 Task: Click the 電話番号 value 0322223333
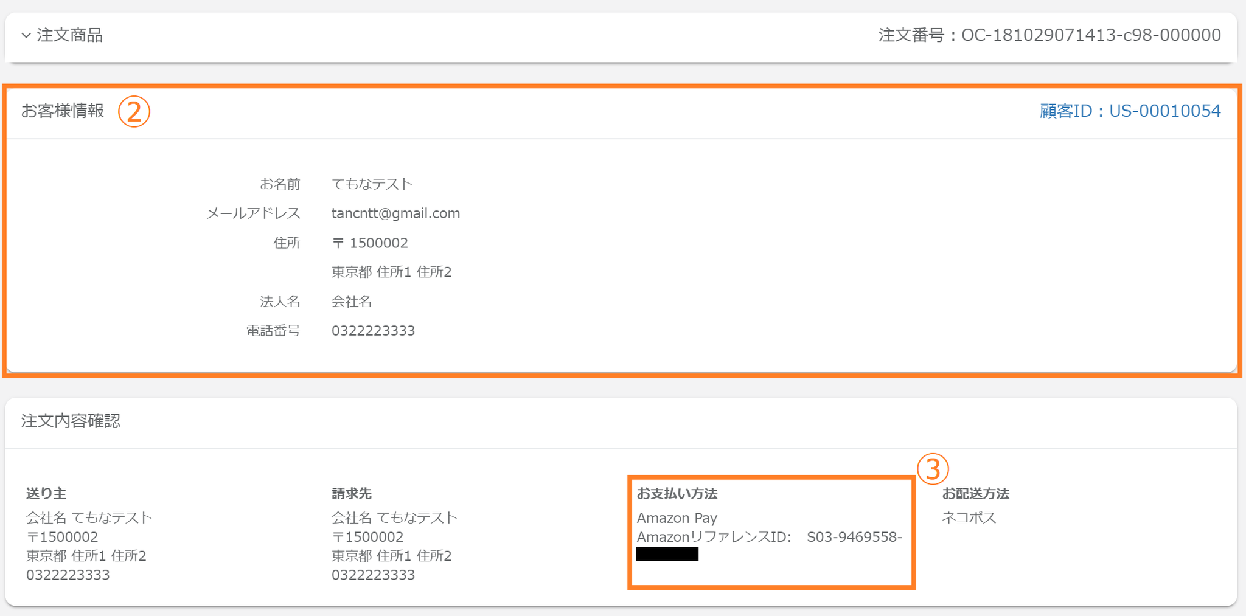373,331
